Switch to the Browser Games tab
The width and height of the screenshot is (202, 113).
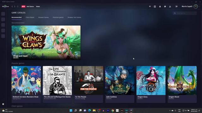point(44,18)
